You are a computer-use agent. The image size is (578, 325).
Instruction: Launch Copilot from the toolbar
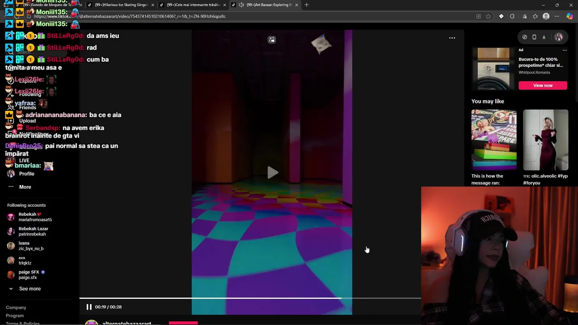point(569,16)
